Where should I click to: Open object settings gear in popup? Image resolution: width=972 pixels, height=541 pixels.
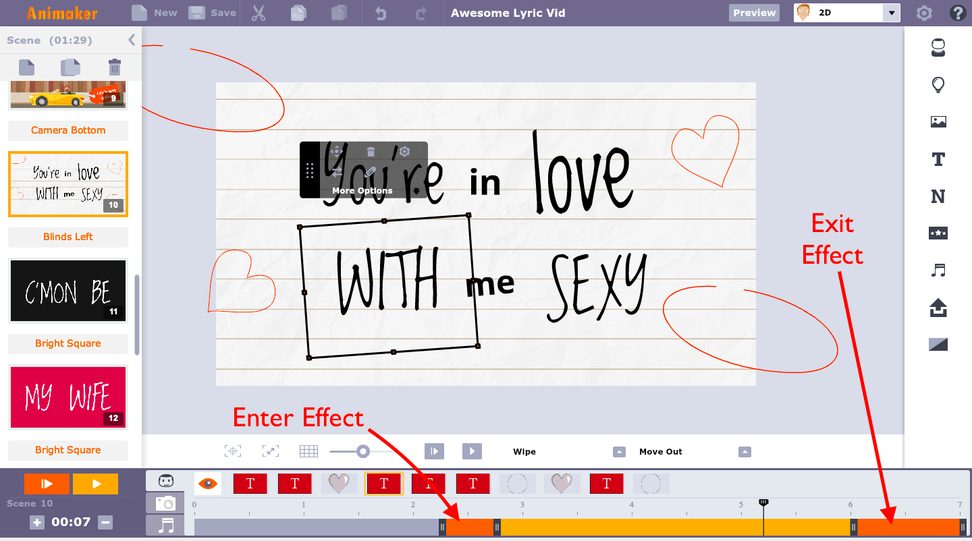(404, 152)
